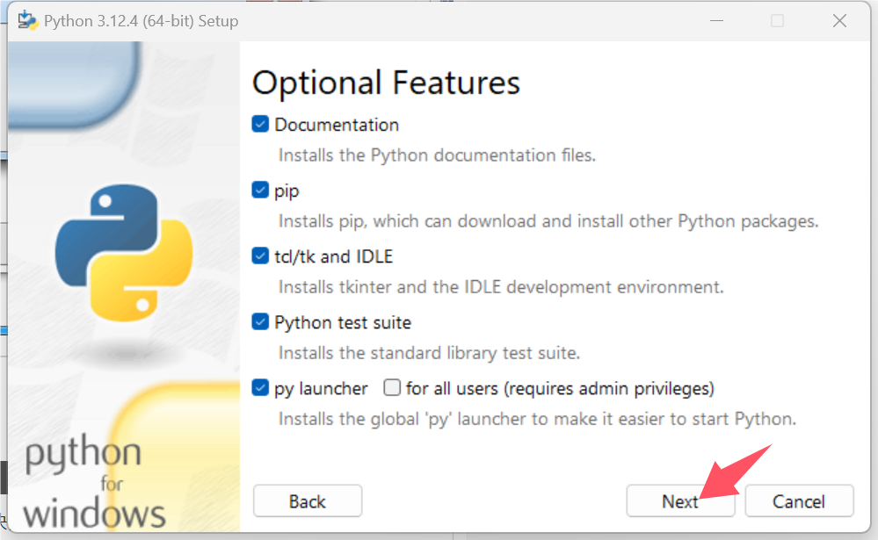Toggle the py launcher checkbox
This screenshot has width=878, height=540.
tap(260, 388)
